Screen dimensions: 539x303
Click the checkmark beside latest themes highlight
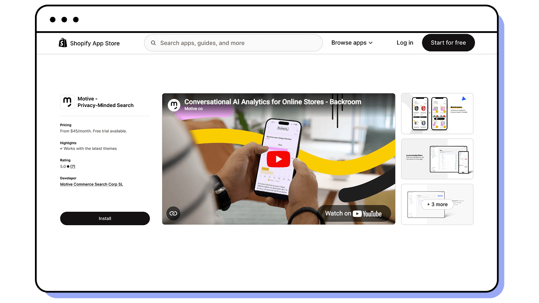(61, 149)
